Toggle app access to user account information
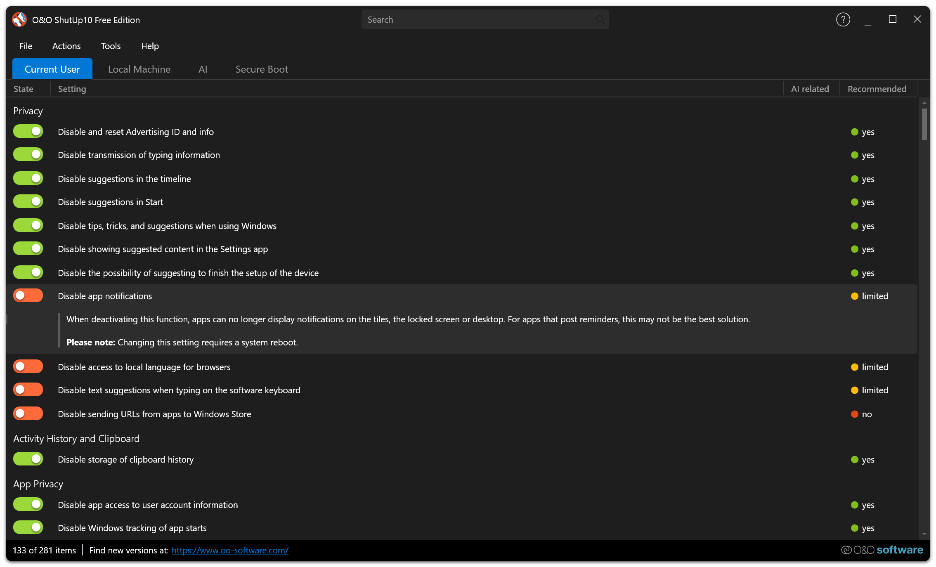 click(28, 505)
